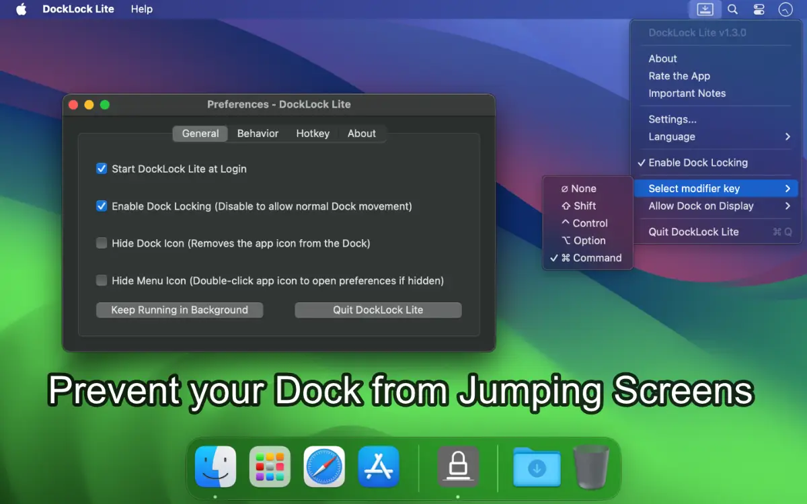The height and width of the screenshot is (504, 807).
Task: Open the Trash from the Dock
Action: 591,466
